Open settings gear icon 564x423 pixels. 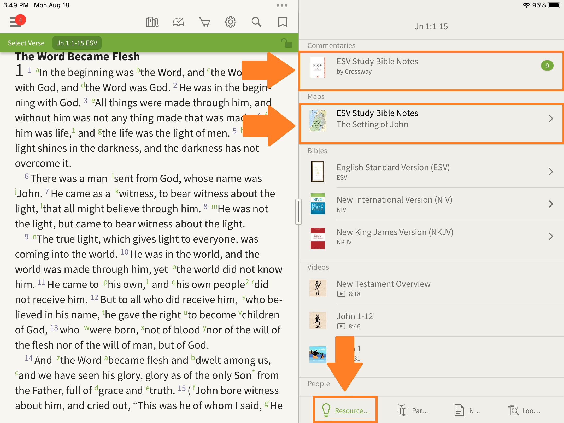tap(231, 22)
